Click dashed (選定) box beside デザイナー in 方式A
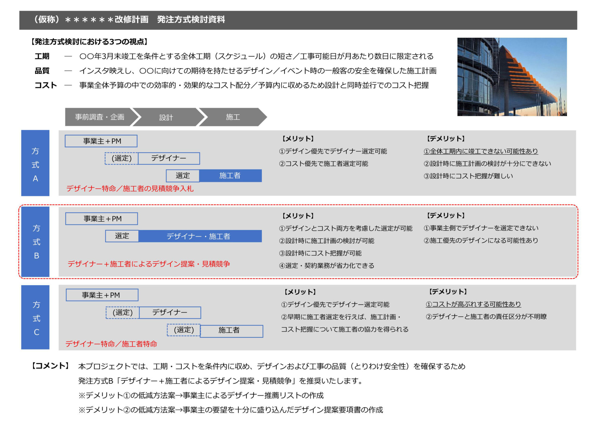This screenshot has width=600, height=424. pyautogui.click(x=122, y=159)
